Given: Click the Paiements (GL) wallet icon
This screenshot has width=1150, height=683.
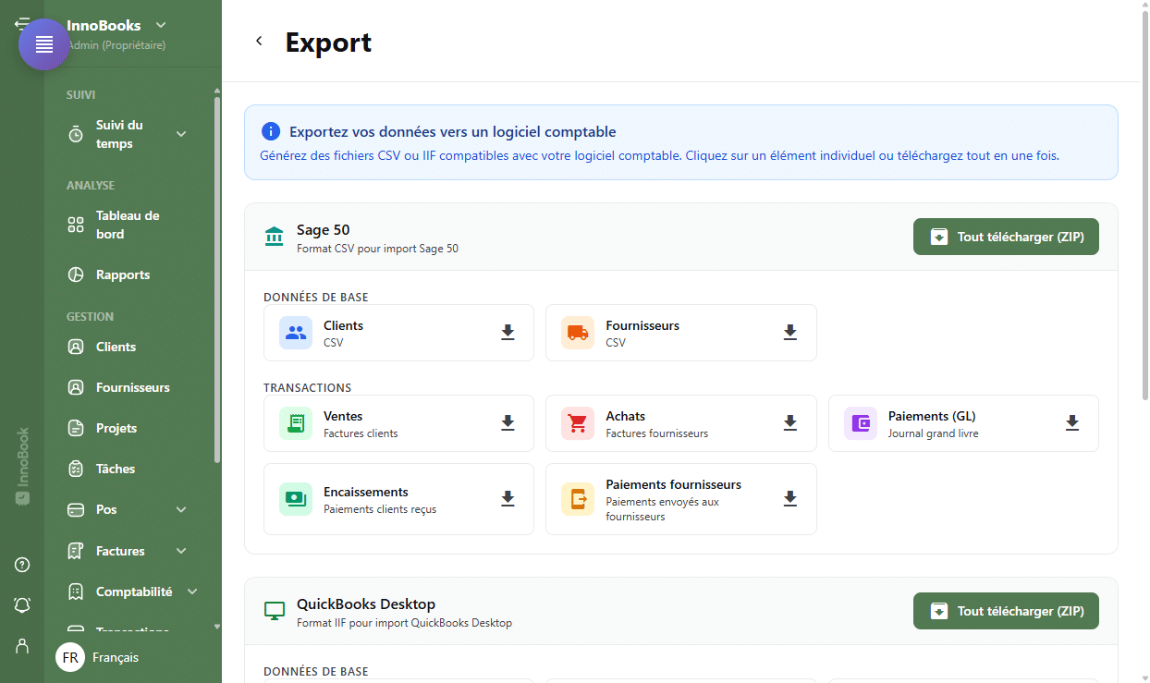Looking at the screenshot, I should point(861,423).
